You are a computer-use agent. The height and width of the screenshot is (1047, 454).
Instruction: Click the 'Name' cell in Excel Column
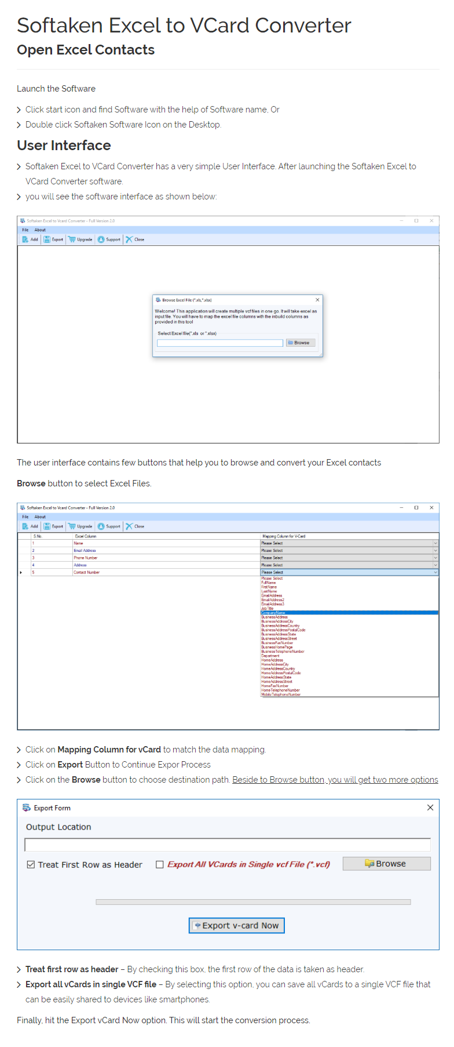166,543
